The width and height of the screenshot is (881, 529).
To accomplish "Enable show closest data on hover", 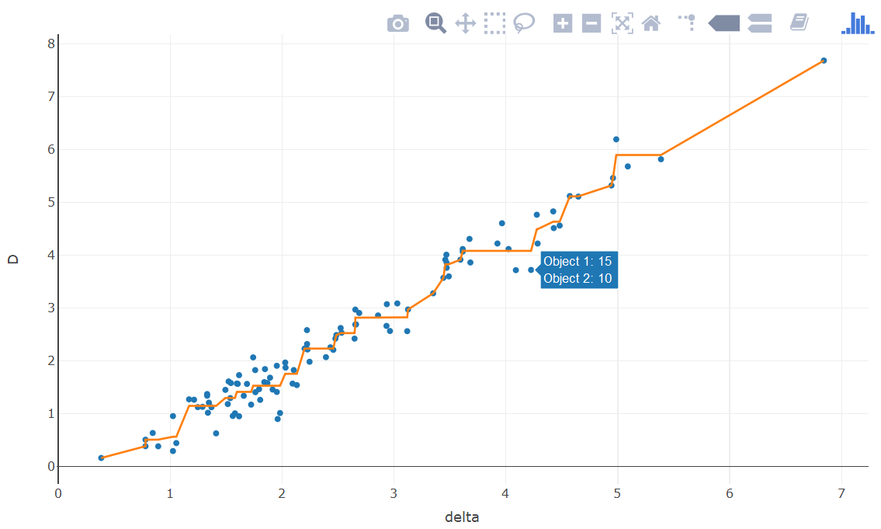I will coord(723,23).
